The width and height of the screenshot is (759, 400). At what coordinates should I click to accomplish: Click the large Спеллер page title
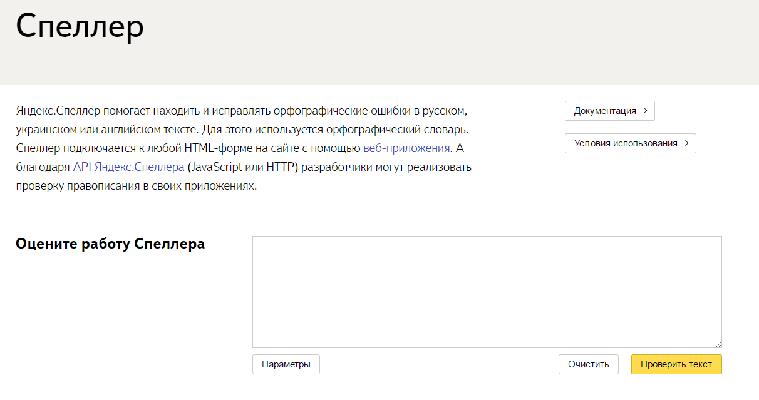click(80, 27)
